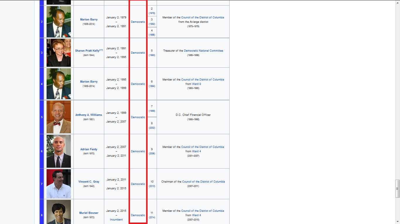The image size is (400, 224).
Task: Open the 2002 election link
Action: [152, 128]
